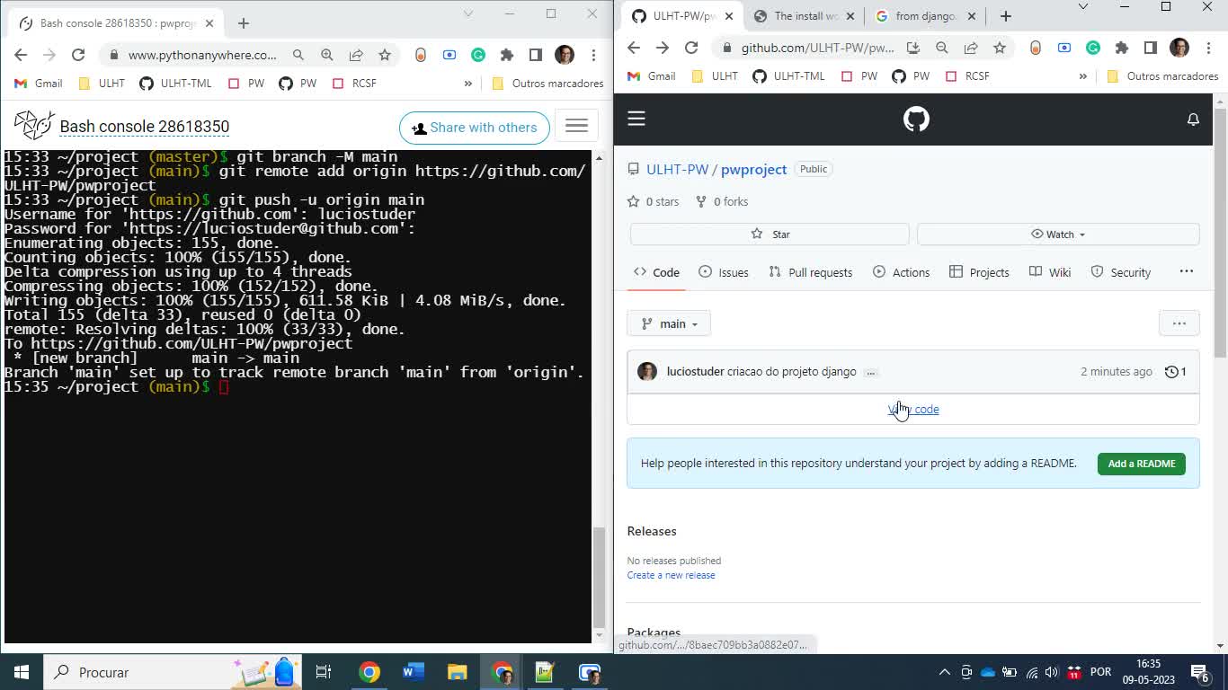Viewport: 1228px width, 690px height.
Task: Open the GitHub sidebar hamburger menu
Action: tap(636, 118)
